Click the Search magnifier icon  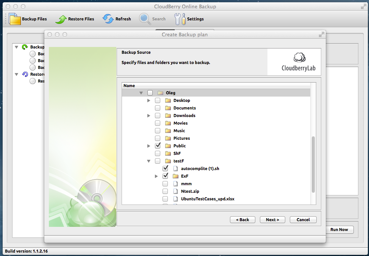(145, 19)
